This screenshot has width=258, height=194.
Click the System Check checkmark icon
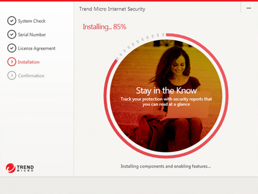tap(12, 21)
